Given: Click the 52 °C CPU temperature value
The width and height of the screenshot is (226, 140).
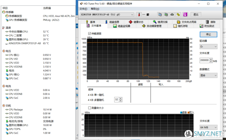Looking at the screenshot, I should pos(46,32).
